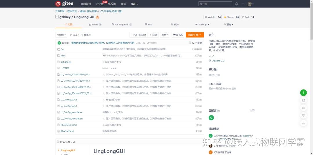Screen dimensions: 313x155
Task: Open the master branch dropdown
Action: pos(61,35)
